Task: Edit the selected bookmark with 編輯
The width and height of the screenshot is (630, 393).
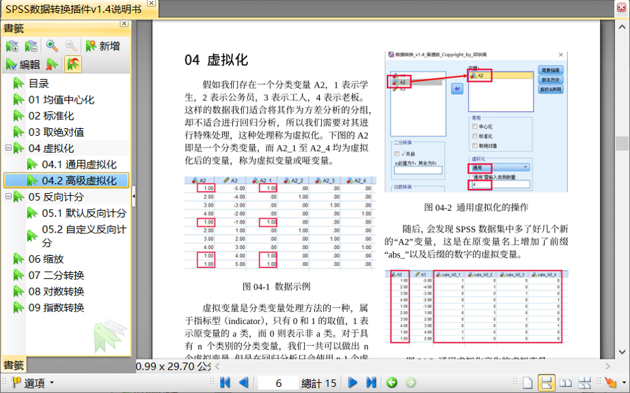Action: point(23,65)
